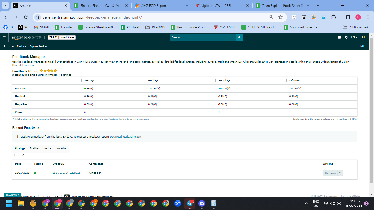The width and height of the screenshot is (374, 210).
Task: Open the FB bookmark
Action: tap(8, 27)
